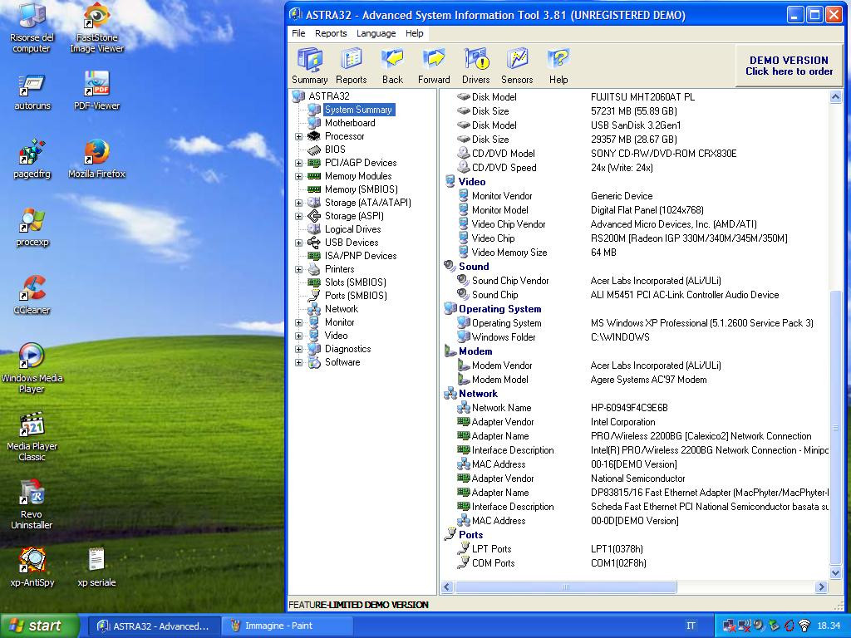Click the Windows start button
This screenshot has width=851, height=638.
tap(39, 626)
